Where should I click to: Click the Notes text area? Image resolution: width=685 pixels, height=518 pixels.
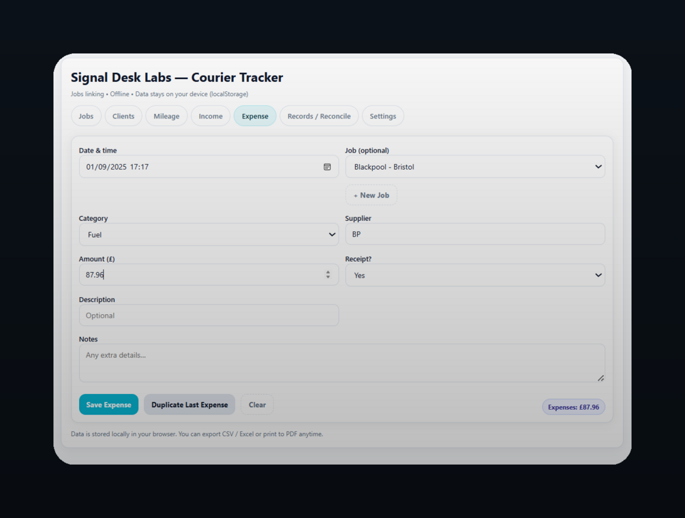tap(341, 363)
